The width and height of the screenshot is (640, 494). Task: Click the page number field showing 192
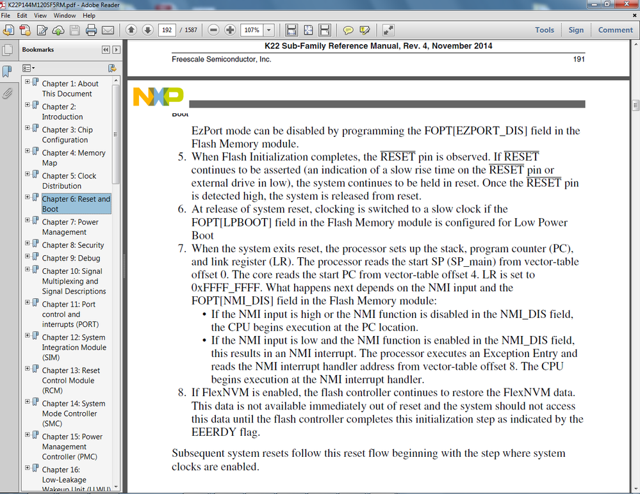[x=167, y=30]
